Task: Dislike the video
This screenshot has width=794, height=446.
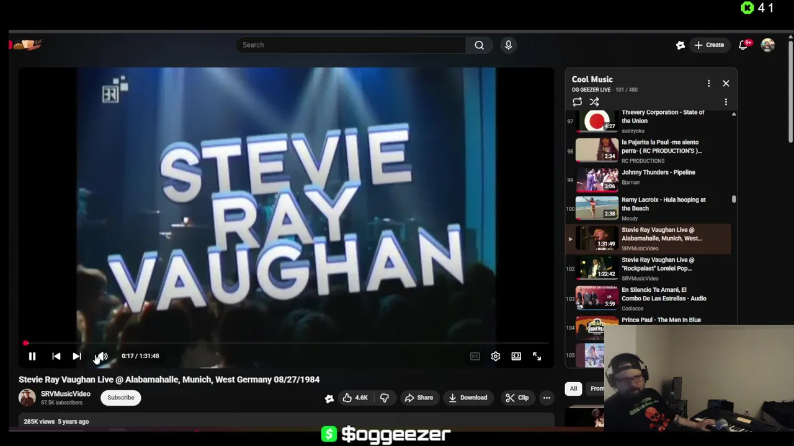Action: click(385, 398)
